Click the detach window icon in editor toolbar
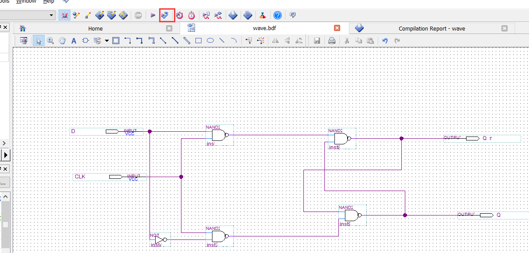 (x=24, y=41)
